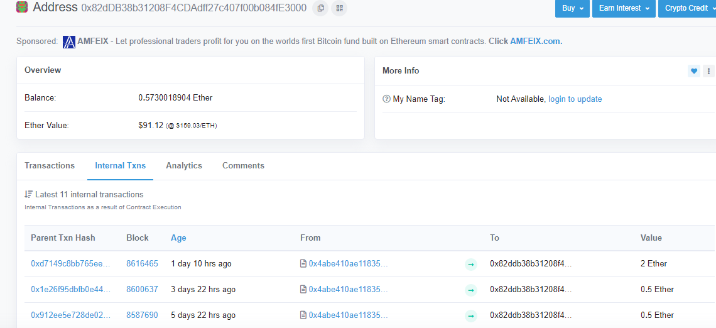Open the AMFEIX.com sponsored link
The image size is (716, 328).
(x=536, y=41)
